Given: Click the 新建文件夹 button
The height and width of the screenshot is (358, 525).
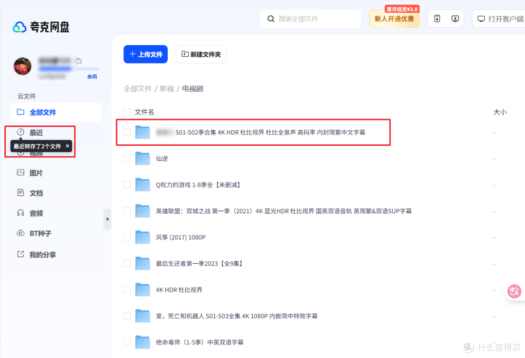Looking at the screenshot, I should click(x=201, y=54).
